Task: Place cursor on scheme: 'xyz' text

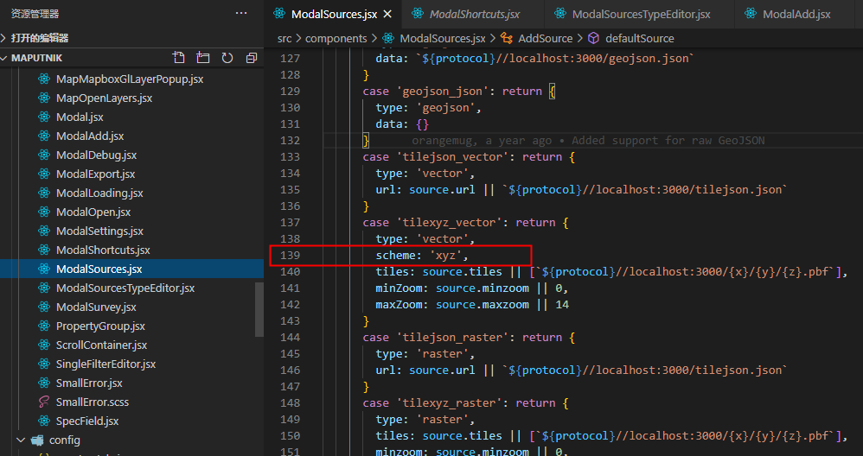Action: coord(422,256)
